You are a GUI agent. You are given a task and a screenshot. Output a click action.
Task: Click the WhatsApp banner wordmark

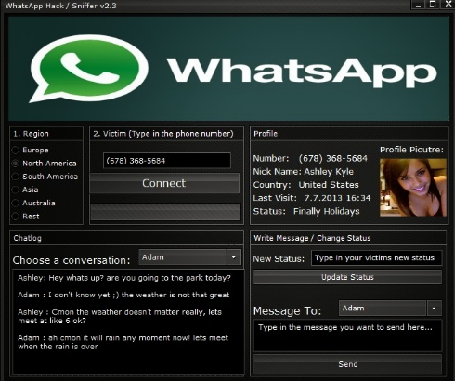(x=302, y=72)
